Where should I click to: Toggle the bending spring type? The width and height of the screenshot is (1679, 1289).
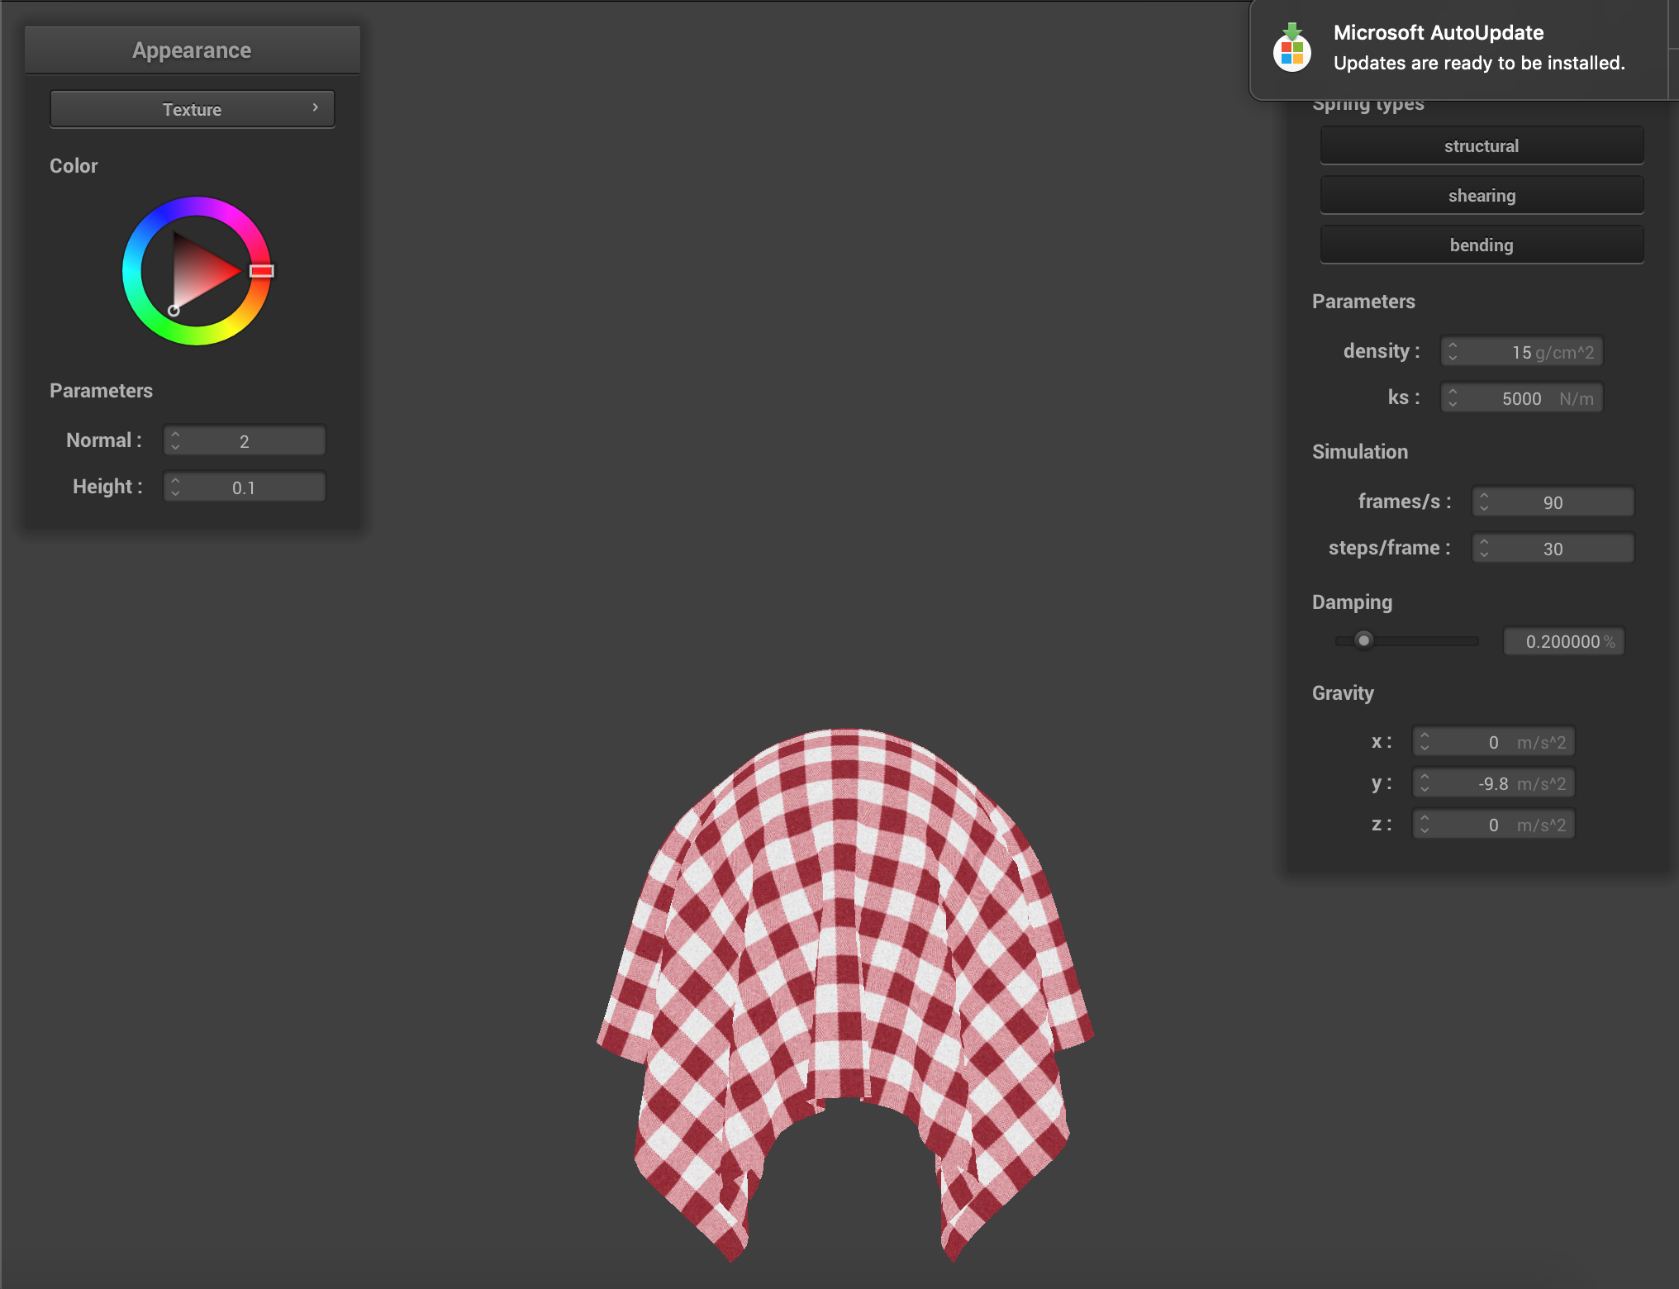tap(1482, 245)
